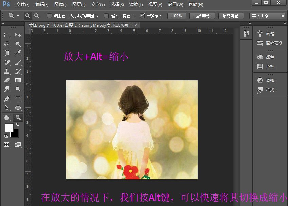Click the 适合屏幕 button
Viewport: 288px width, 206px height.
tap(202, 16)
